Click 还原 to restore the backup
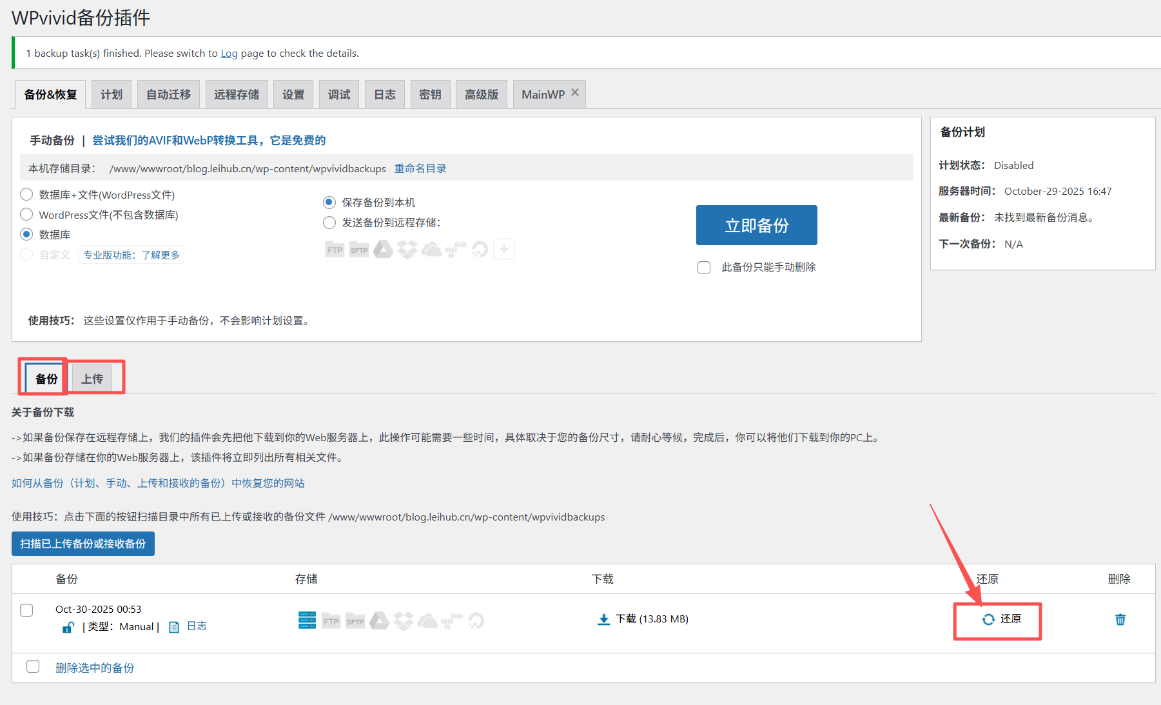1161x705 pixels. [997, 619]
